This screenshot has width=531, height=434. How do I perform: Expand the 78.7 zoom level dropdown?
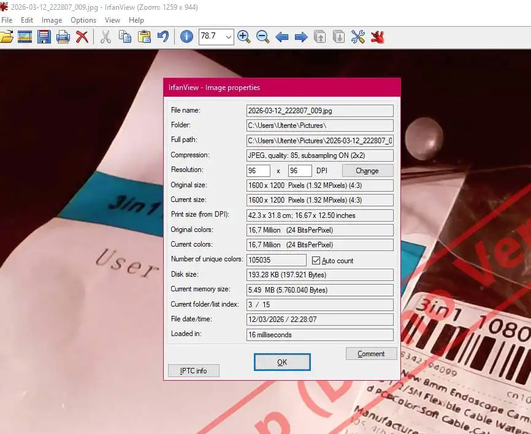tap(229, 37)
